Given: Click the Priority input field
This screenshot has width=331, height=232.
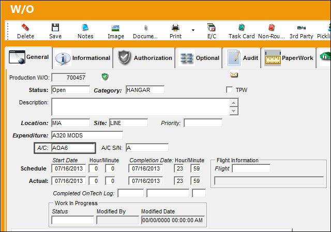Looking at the screenshot, I should 203,123.
